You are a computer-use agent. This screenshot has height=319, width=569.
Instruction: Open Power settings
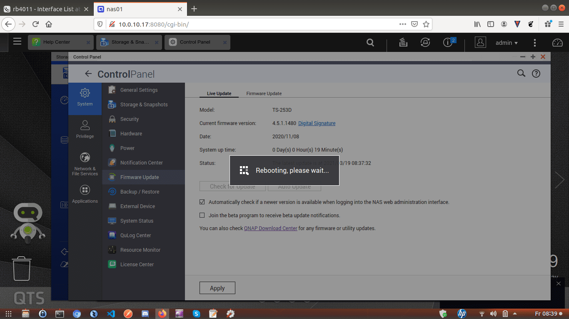(x=143, y=148)
